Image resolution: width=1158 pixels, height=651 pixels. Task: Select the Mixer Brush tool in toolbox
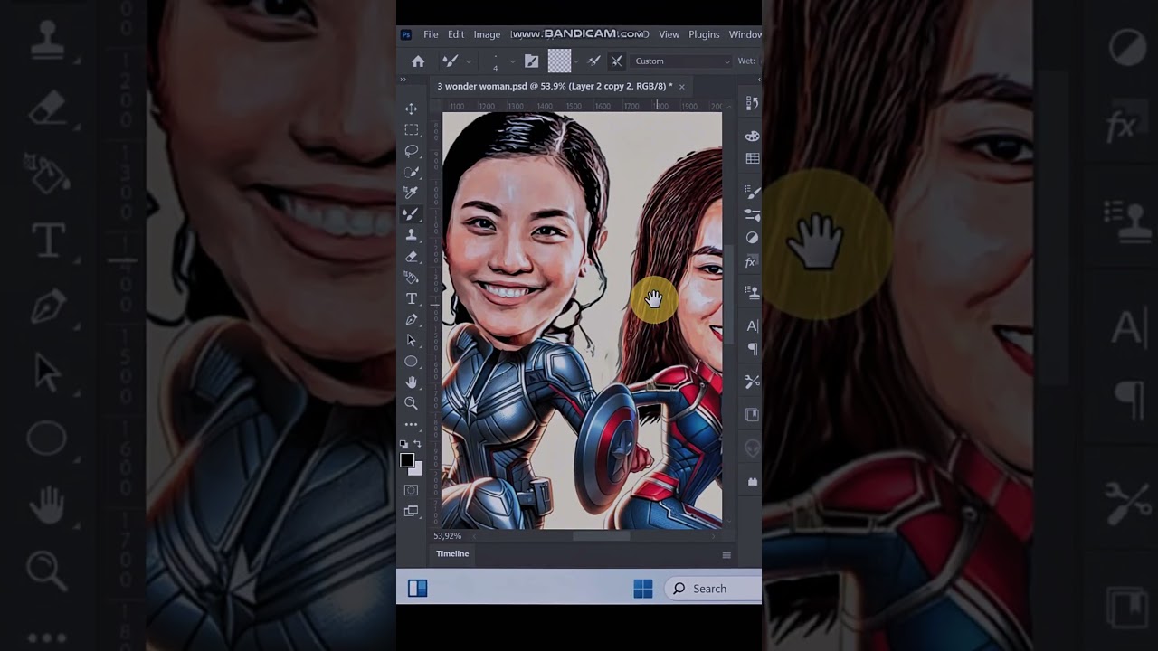(411, 214)
